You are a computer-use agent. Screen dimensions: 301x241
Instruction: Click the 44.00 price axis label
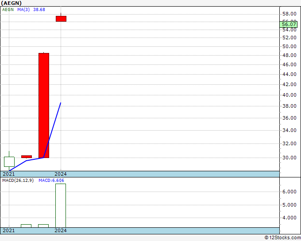point(289,74)
